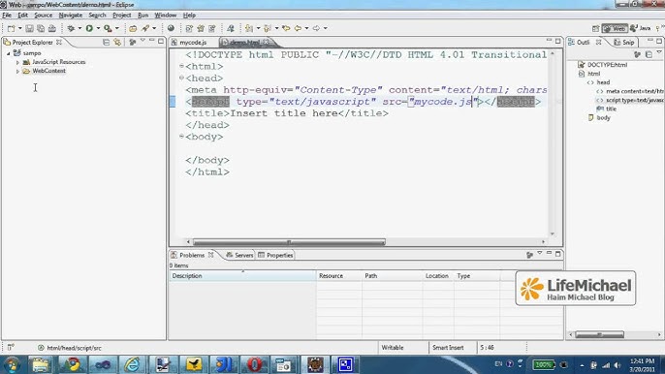Sort problems by the Description column
This screenshot has height=374, width=665.
(x=242, y=275)
